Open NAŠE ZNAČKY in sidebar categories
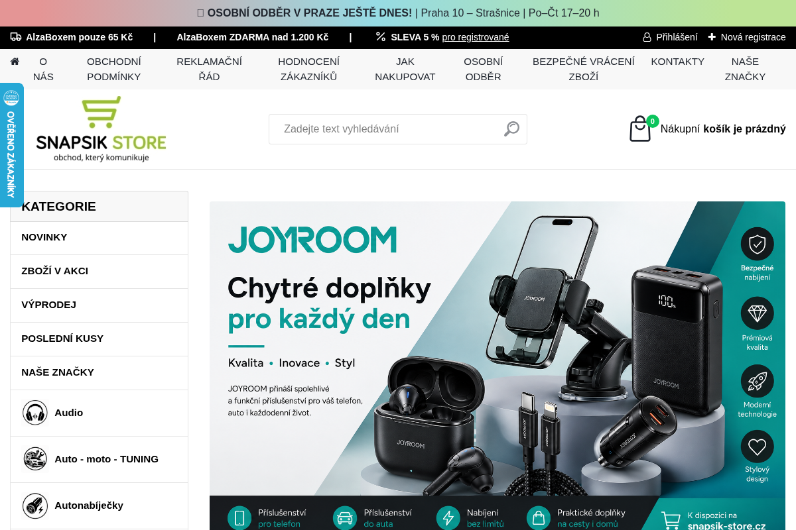Screen dimensions: 796x530 click(99, 372)
